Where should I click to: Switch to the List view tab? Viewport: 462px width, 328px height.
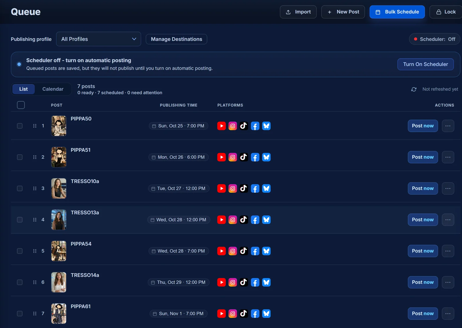pos(23,89)
